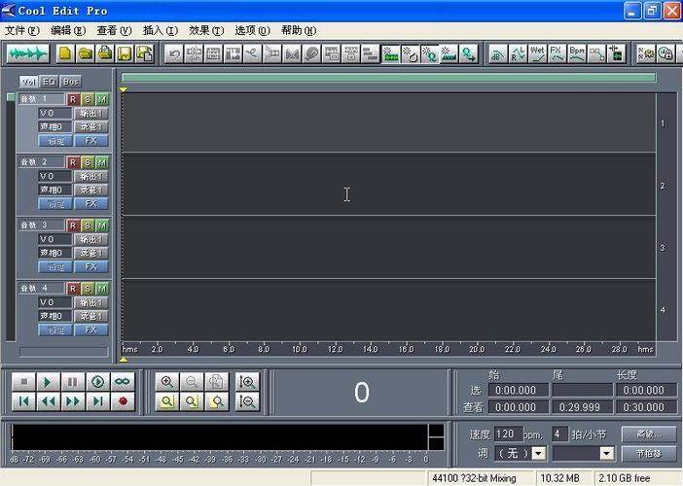The height and width of the screenshot is (486, 683).
Task: Jump to beginning with Go-to-start button
Action: coord(24,401)
